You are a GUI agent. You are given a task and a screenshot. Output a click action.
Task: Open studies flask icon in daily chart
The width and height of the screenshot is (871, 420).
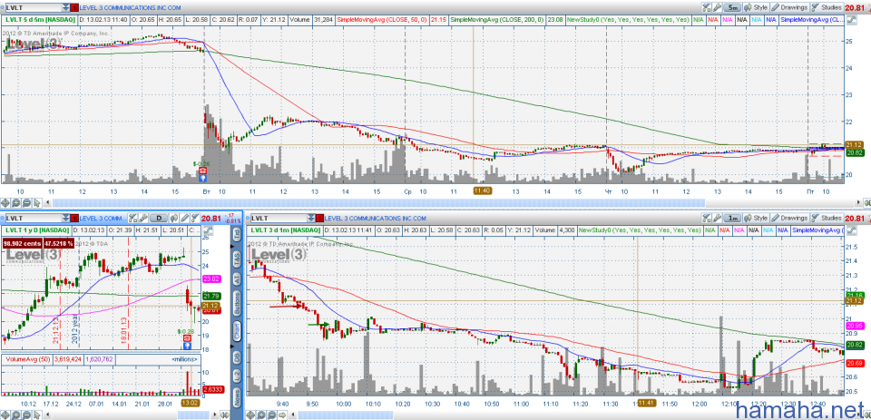point(195,219)
